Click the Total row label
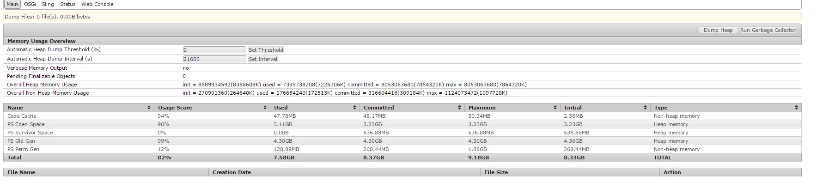 click(x=14, y=158)
